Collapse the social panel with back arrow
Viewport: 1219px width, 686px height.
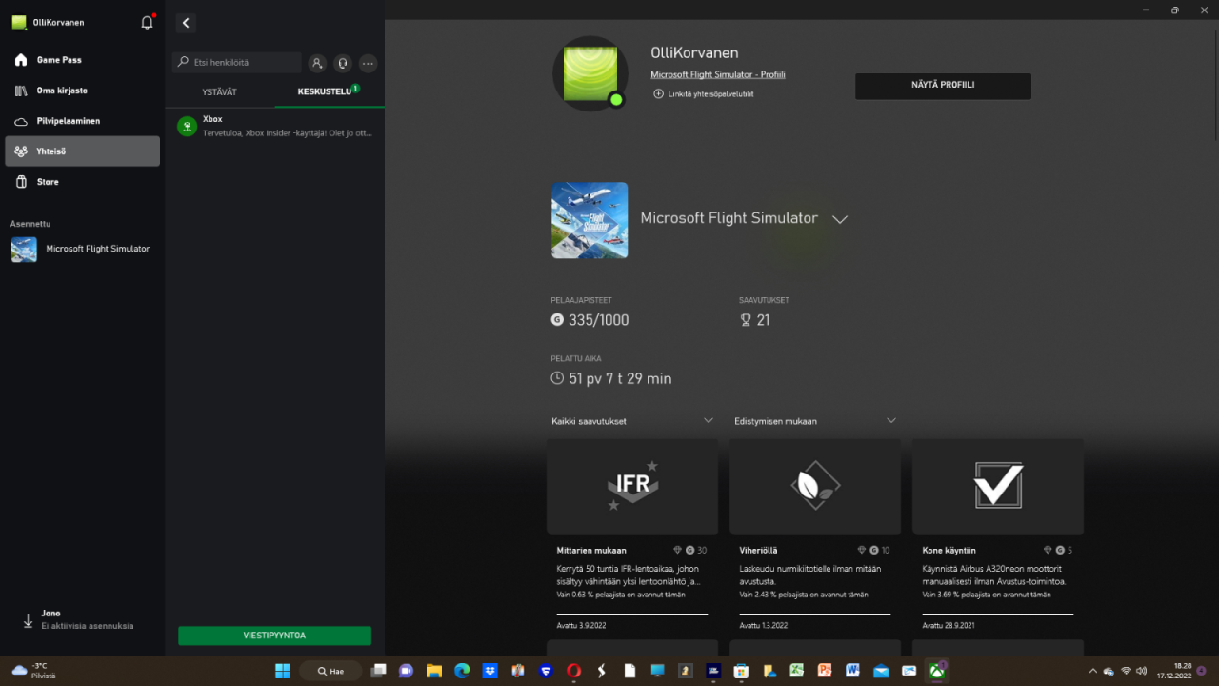tap(186, 23)
